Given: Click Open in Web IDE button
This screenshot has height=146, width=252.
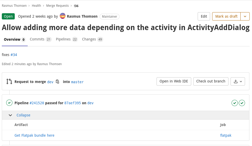Looking at the screenshot, I should [174, 81].
